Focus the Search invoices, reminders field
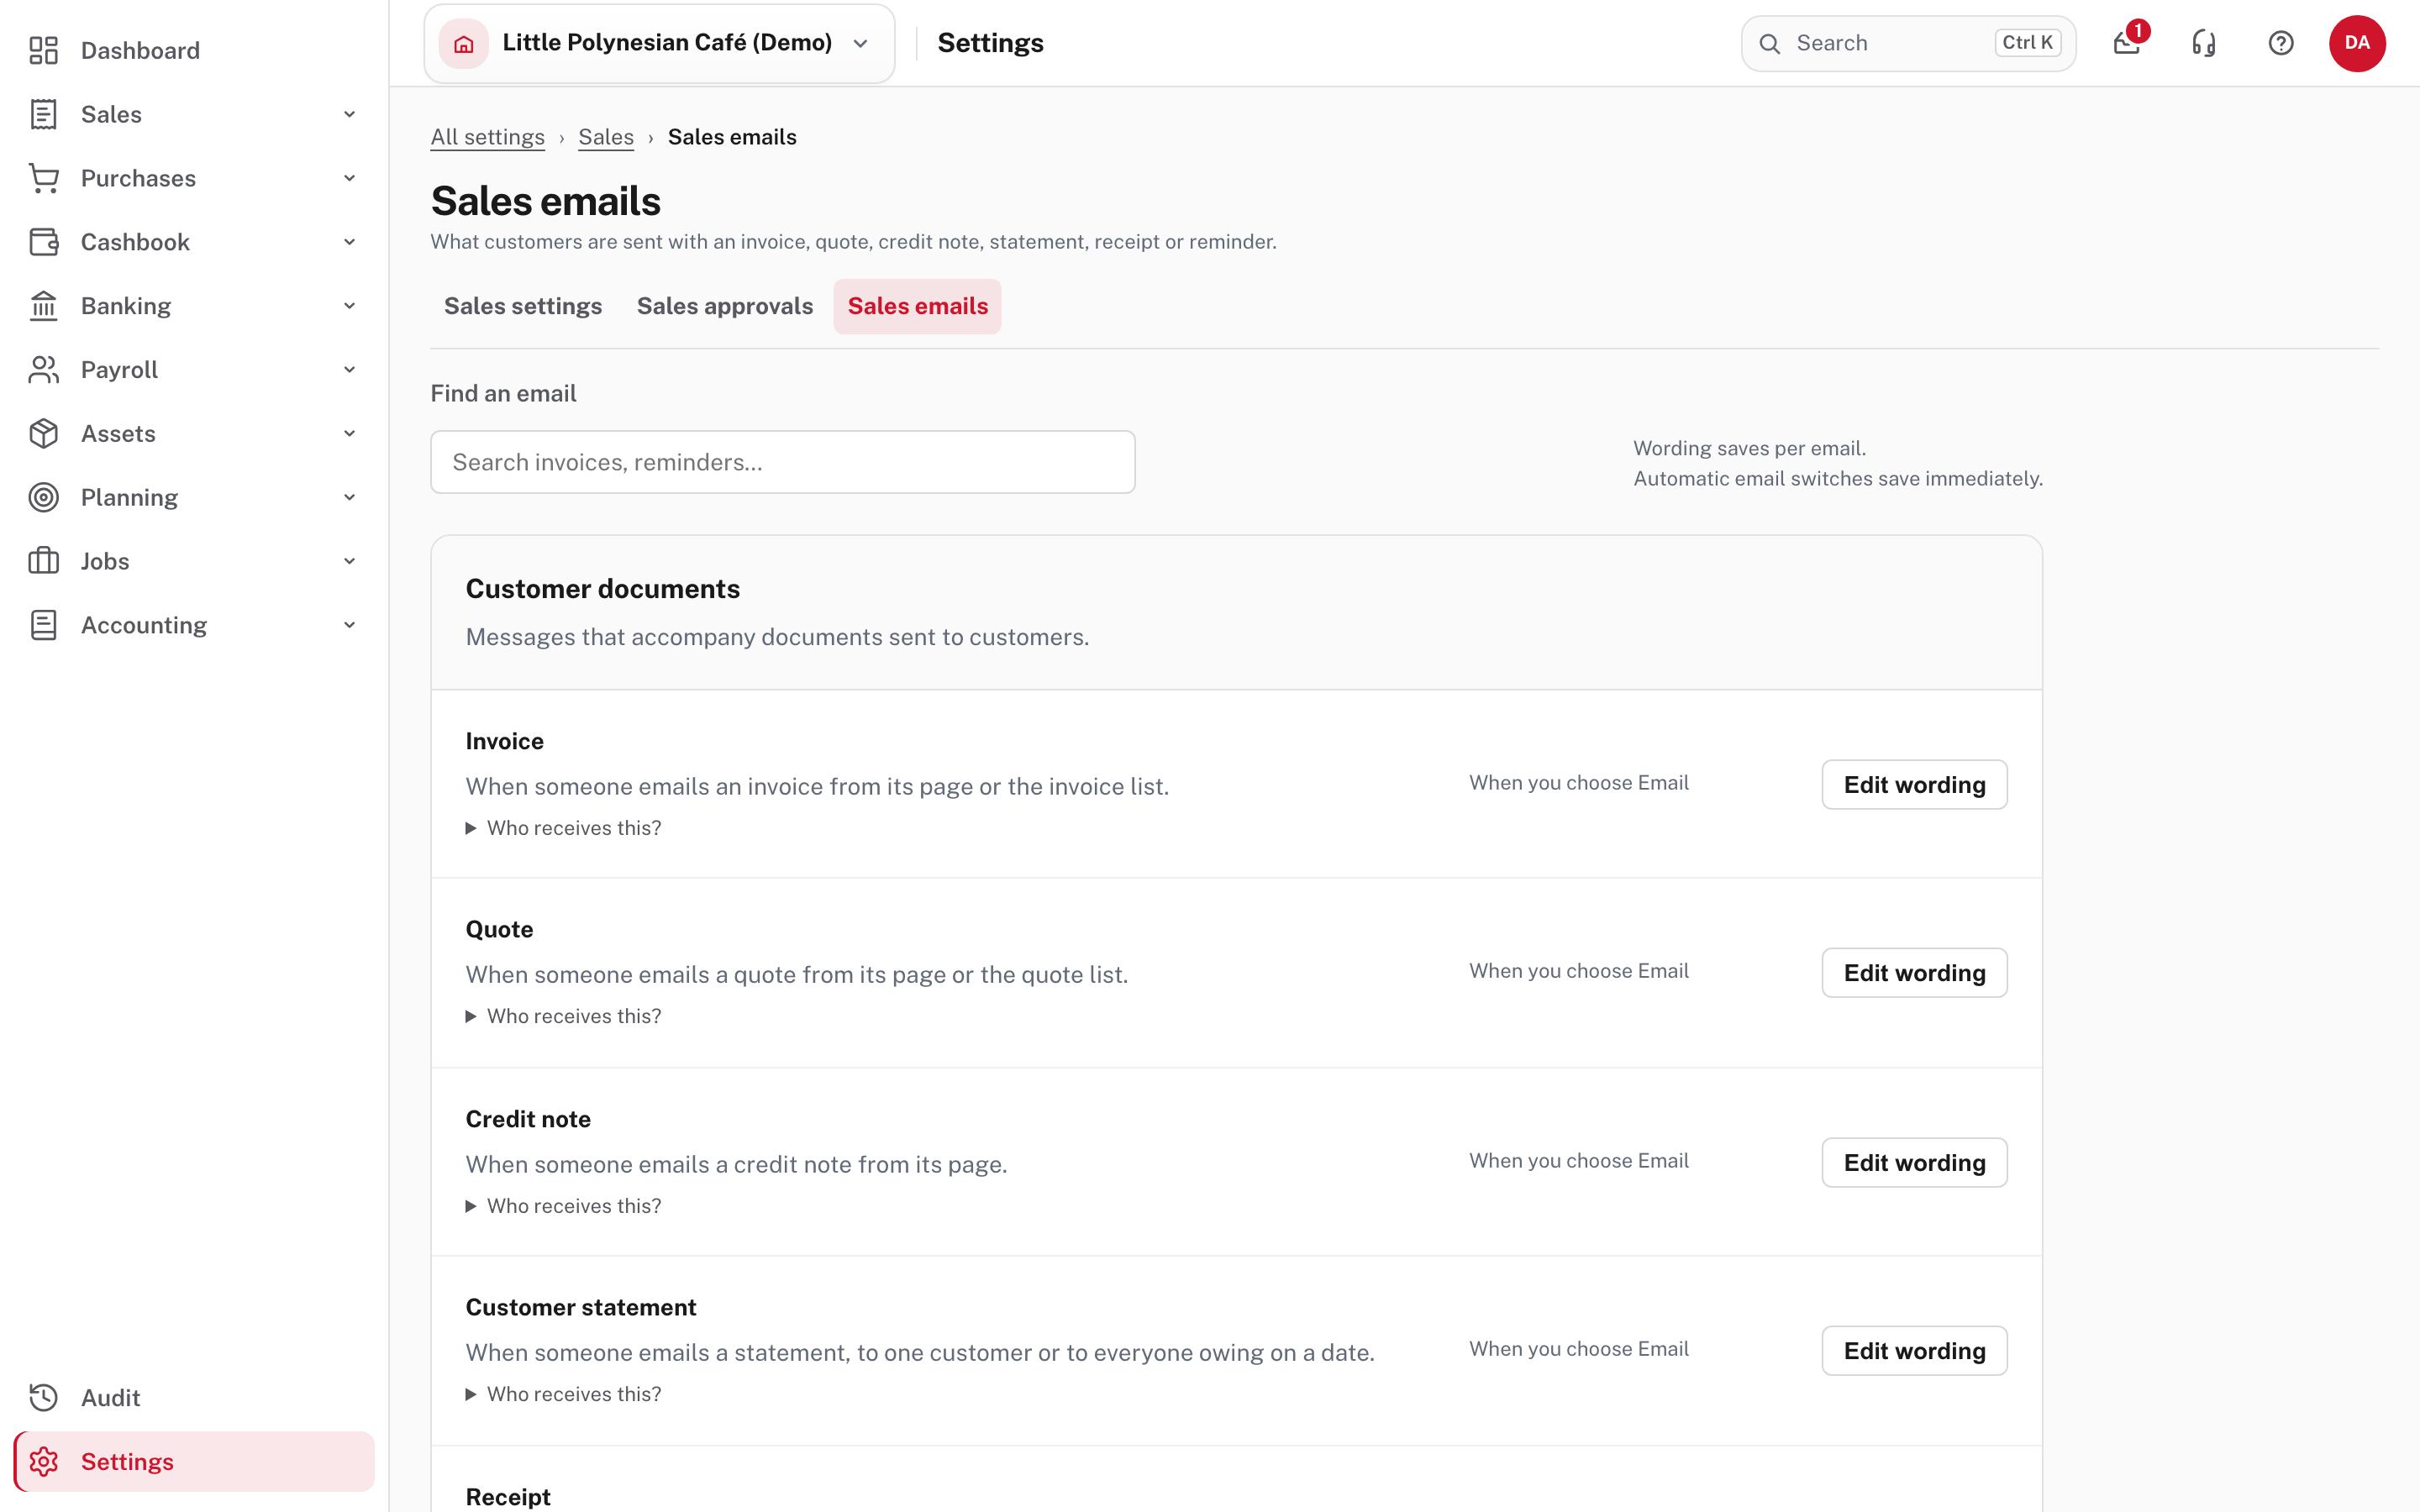 point(783,462)
